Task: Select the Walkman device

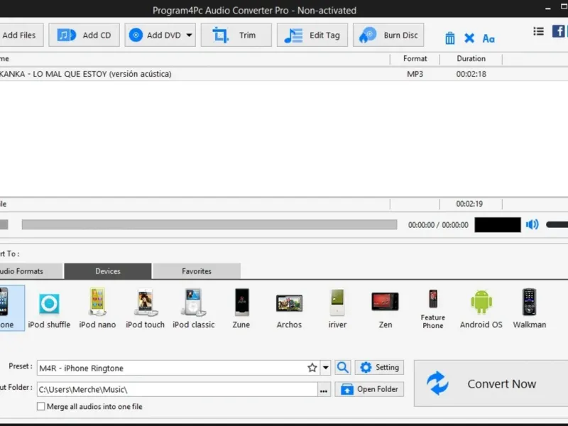Action: [529, 309]
